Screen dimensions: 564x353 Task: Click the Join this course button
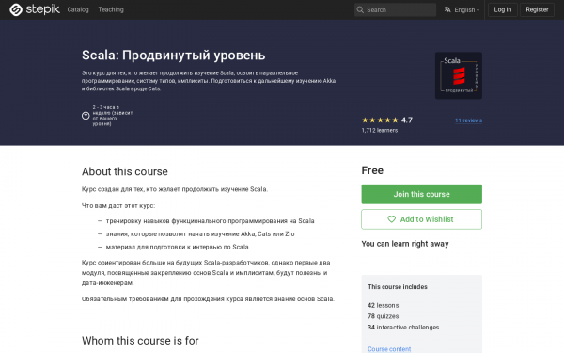tap(421, 194)
